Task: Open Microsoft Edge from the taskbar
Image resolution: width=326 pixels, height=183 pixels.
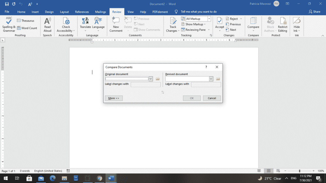Action: point(53,178)
